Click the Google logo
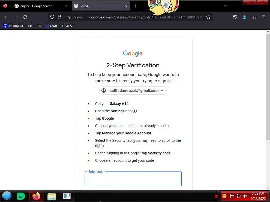This screenshot has width=270, height=202. (133, 53)
